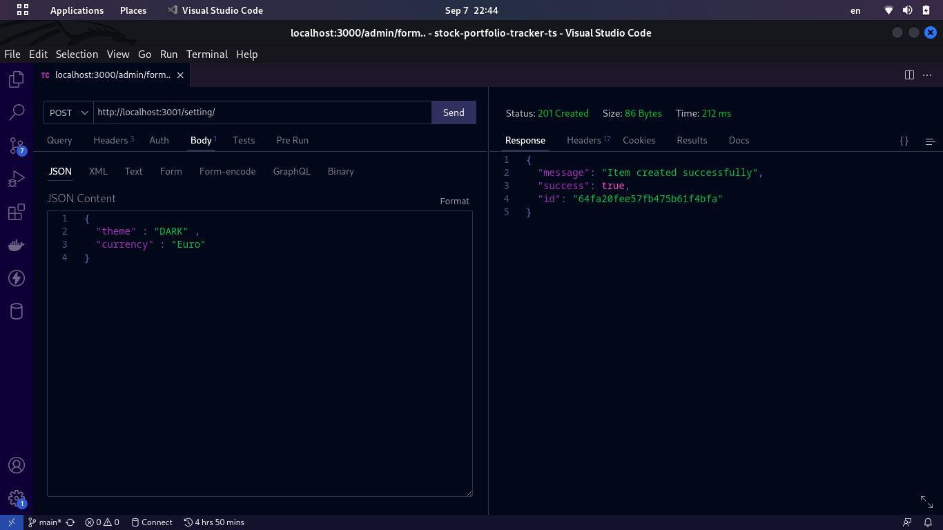Select Binary body type
This screenshot has width=943, height=530.
340,171
